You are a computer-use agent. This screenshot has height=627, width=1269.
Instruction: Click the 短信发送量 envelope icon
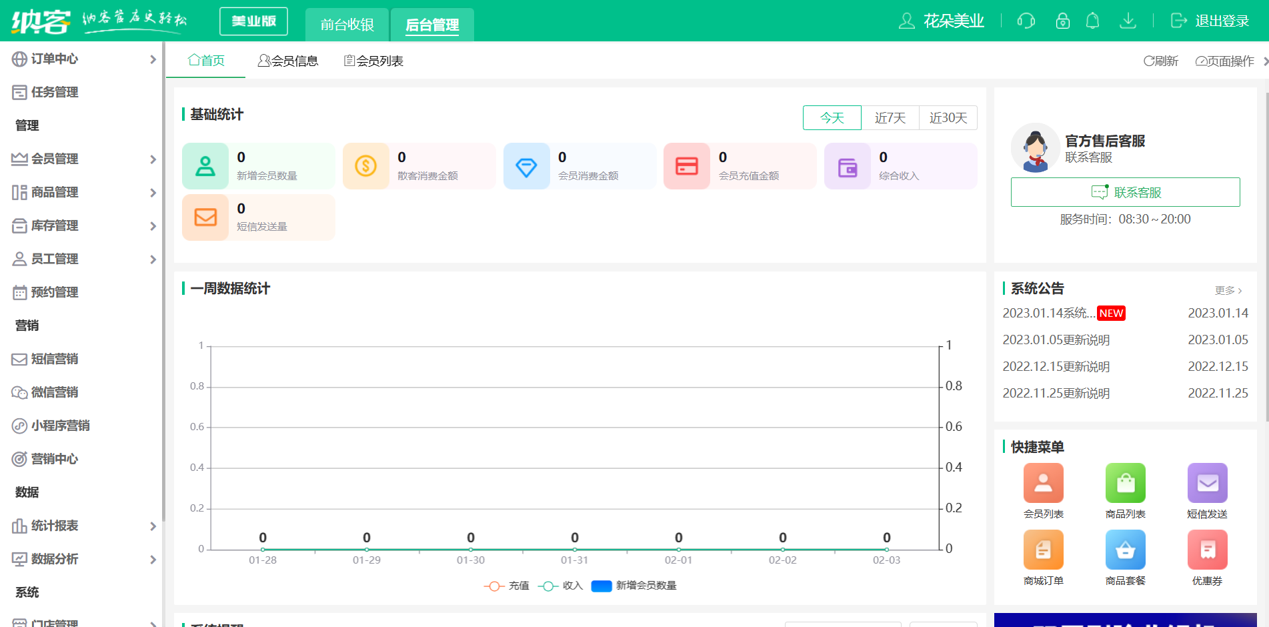205,217
